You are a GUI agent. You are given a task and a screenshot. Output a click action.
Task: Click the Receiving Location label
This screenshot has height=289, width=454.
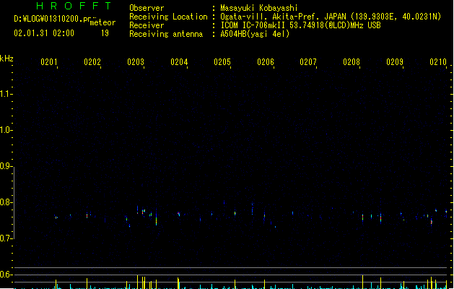point(168,17)
